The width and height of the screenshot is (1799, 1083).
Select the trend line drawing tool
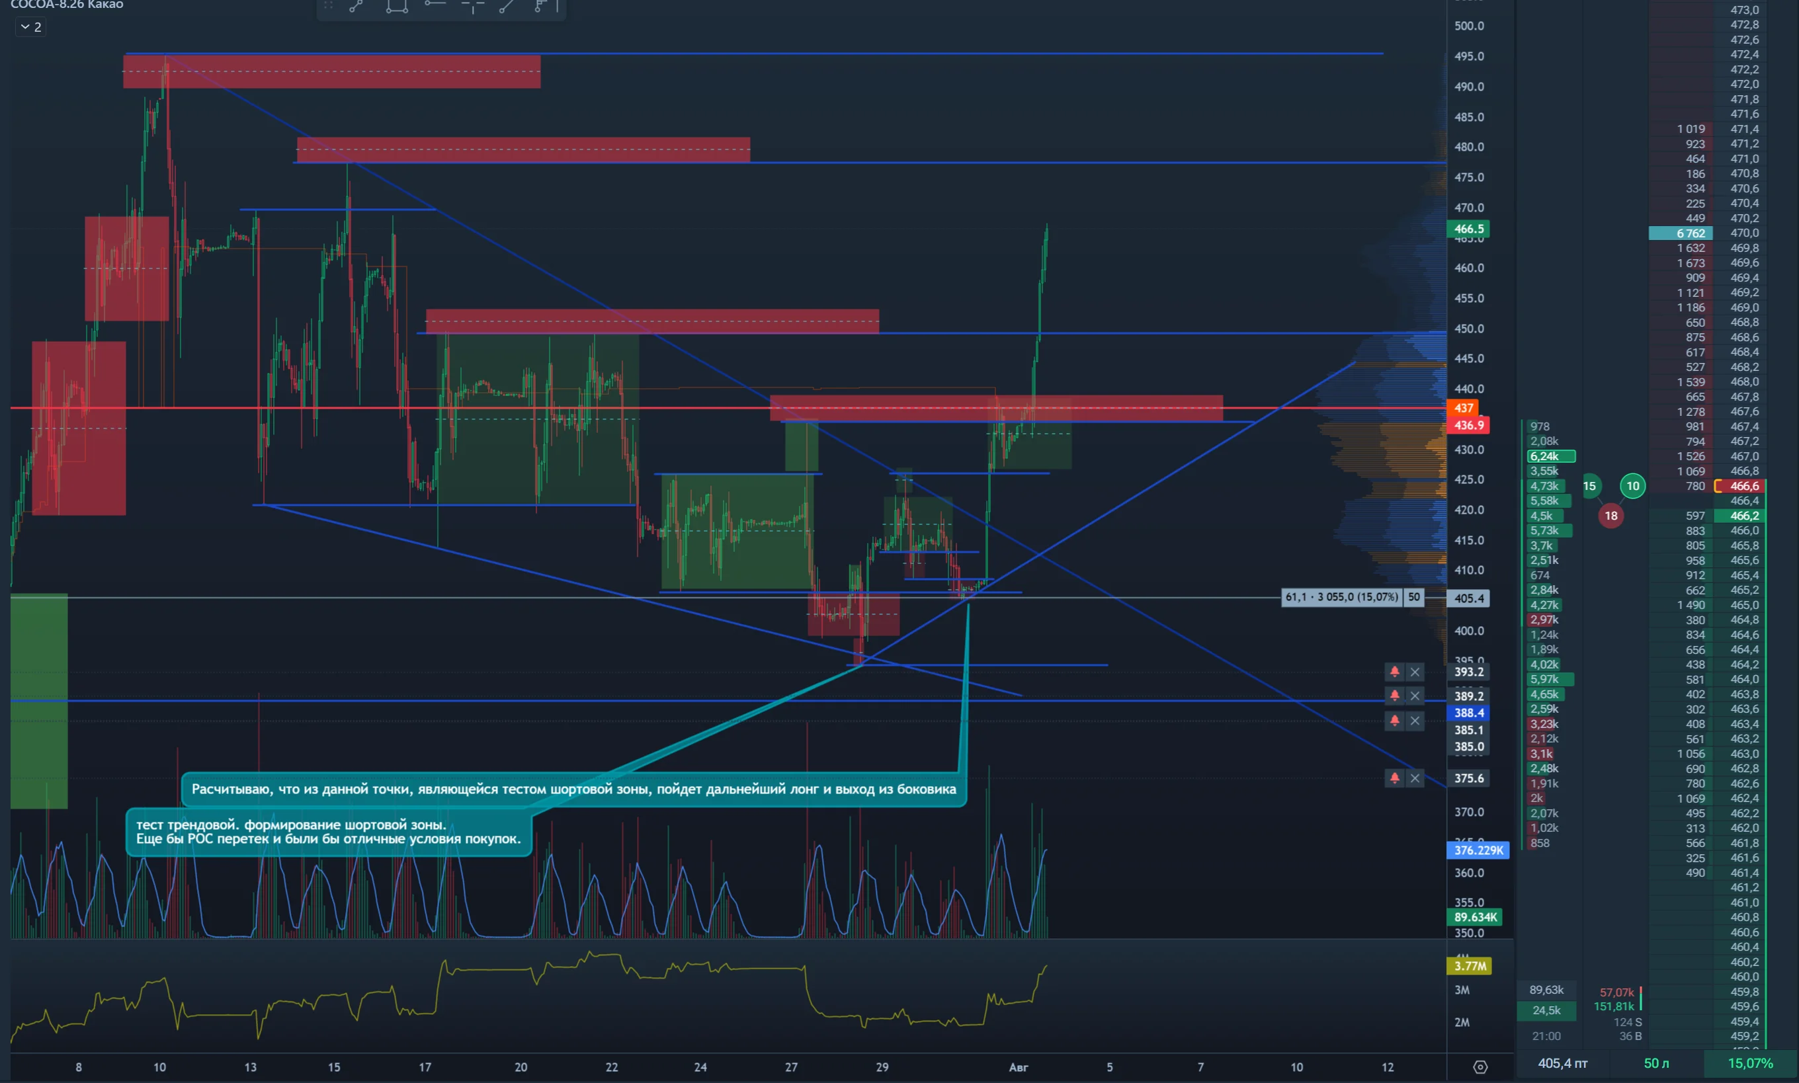(356, 6)
